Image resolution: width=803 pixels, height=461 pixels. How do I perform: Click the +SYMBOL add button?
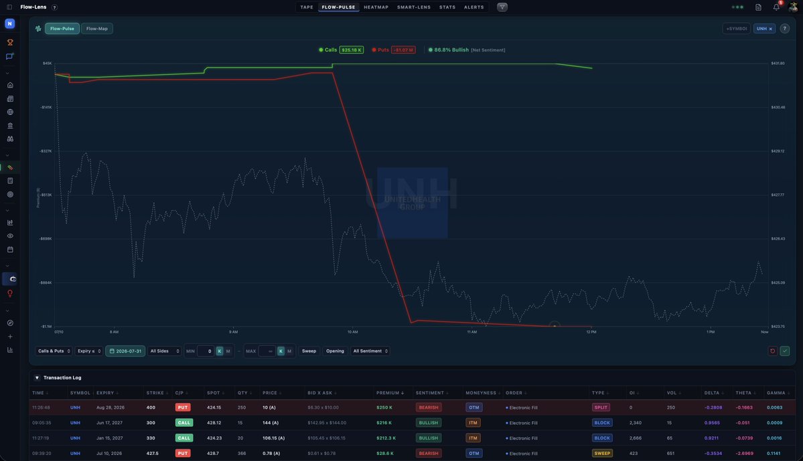737,29
